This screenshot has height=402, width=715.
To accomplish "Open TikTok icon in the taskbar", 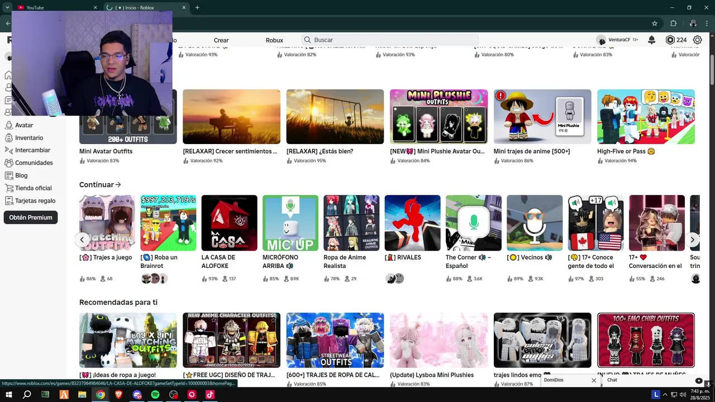I will (x=209, y=395).
